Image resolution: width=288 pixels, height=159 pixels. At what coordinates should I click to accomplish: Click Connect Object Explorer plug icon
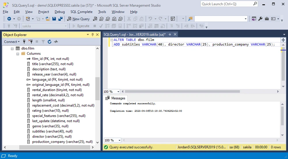point(24,42)
